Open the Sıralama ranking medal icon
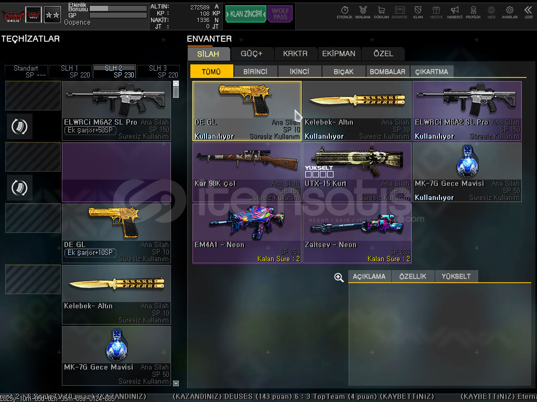Screen dimensions: 537x402 pos(362,12)
